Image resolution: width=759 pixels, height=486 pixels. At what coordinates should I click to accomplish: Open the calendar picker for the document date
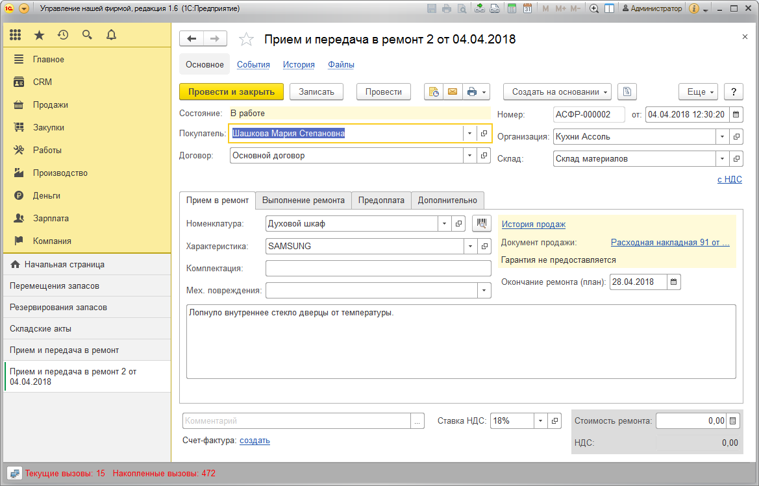[x=736, y=115]
